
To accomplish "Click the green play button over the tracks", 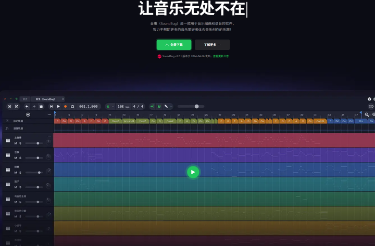I will pyautogui.click(x=193, y=172).
